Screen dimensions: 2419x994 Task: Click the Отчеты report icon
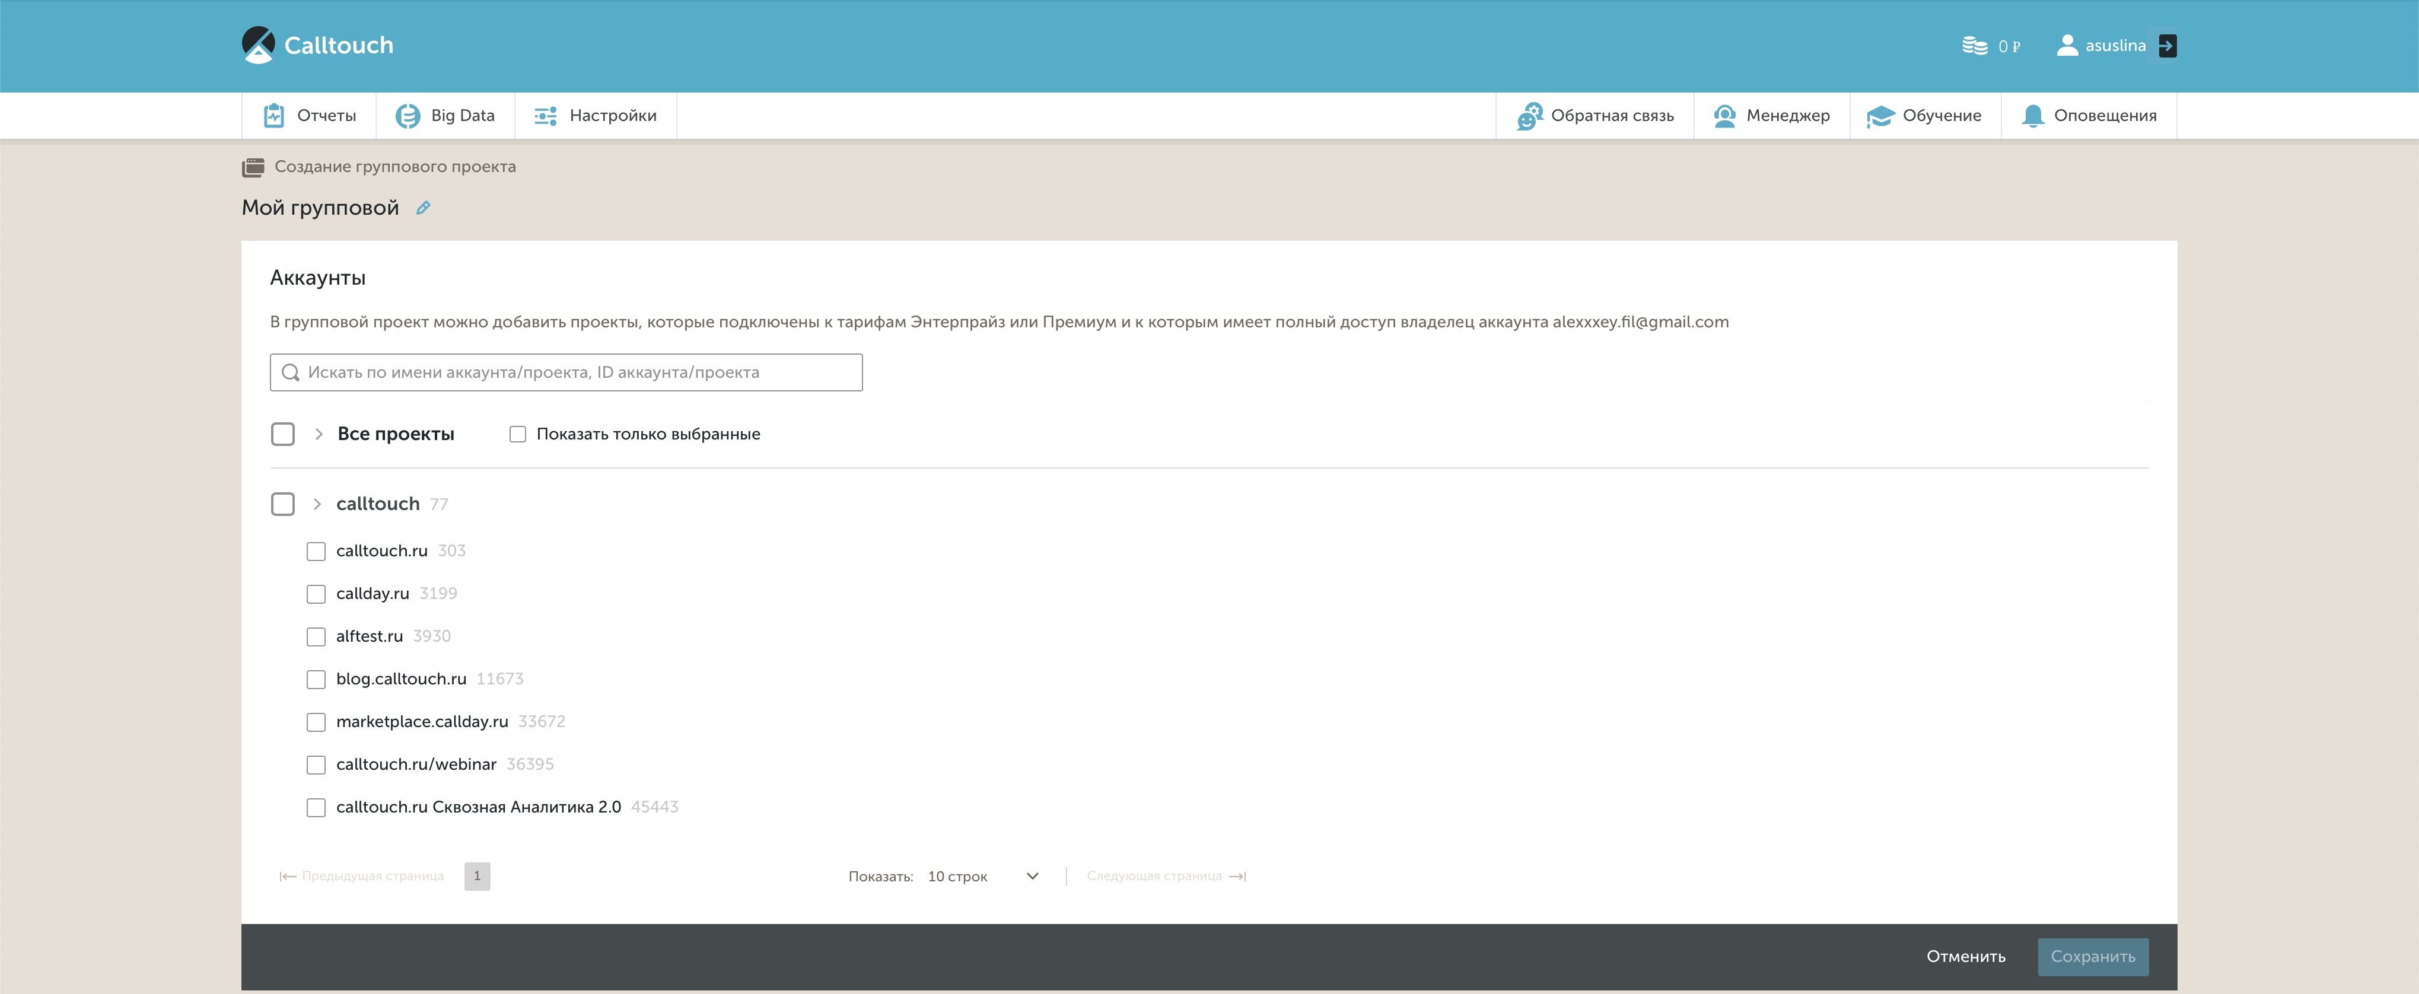(x=274, y=116)
